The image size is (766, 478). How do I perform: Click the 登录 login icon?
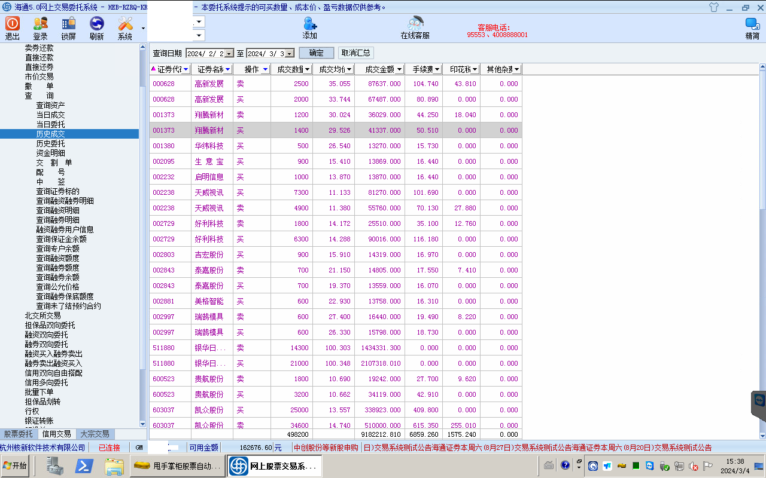pos(40,24)
